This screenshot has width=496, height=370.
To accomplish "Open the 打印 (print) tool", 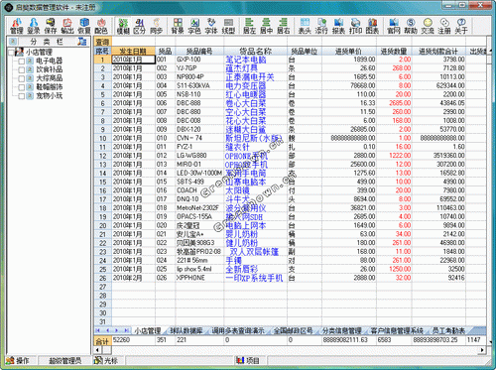I will tap(355, 26).
